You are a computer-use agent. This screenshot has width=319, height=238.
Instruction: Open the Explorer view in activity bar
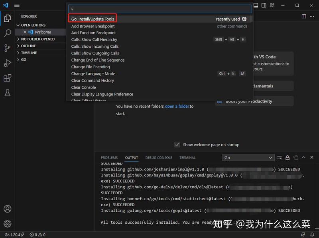coord(7,18)
